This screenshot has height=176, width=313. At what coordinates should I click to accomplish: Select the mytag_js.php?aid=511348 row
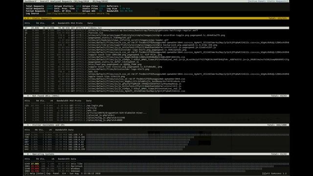point(156,118)
